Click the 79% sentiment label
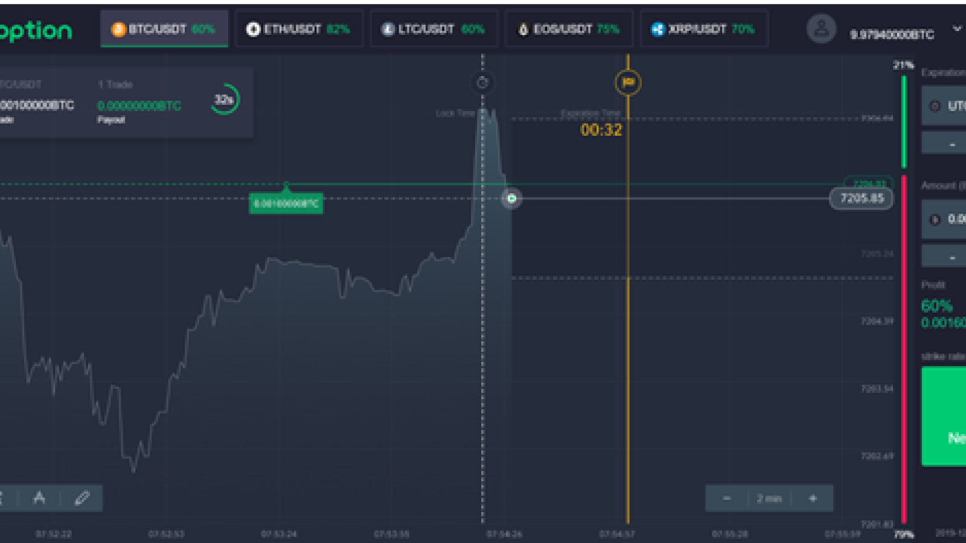The height and width of the screenshot is (543, 966). [903, 534]
